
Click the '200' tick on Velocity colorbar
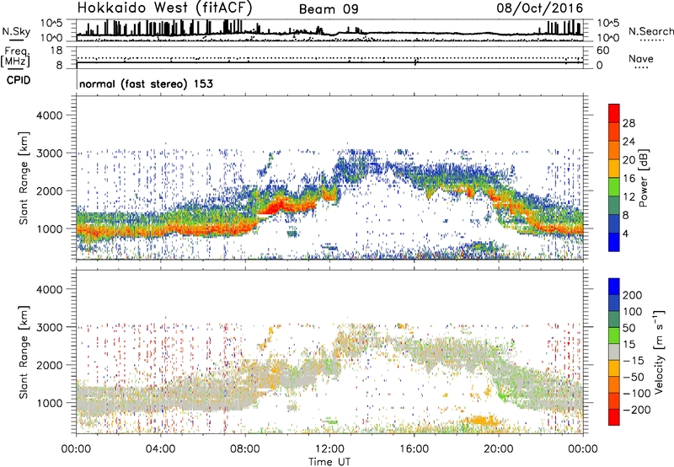(633, 295)
